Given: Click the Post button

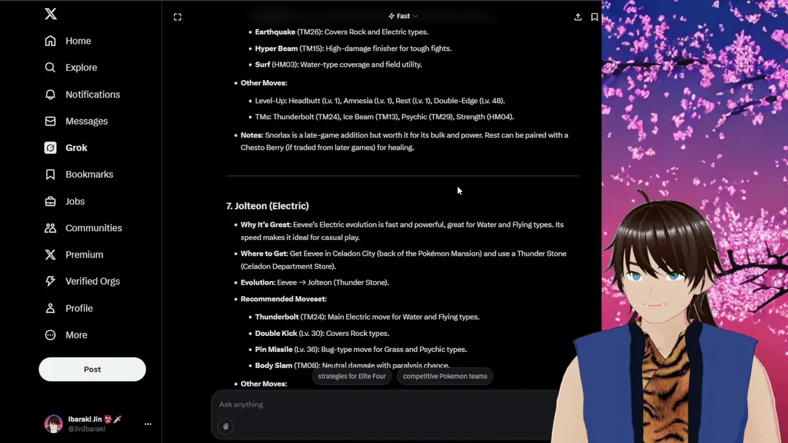Looking at the screenshot, I should [92, 369].
